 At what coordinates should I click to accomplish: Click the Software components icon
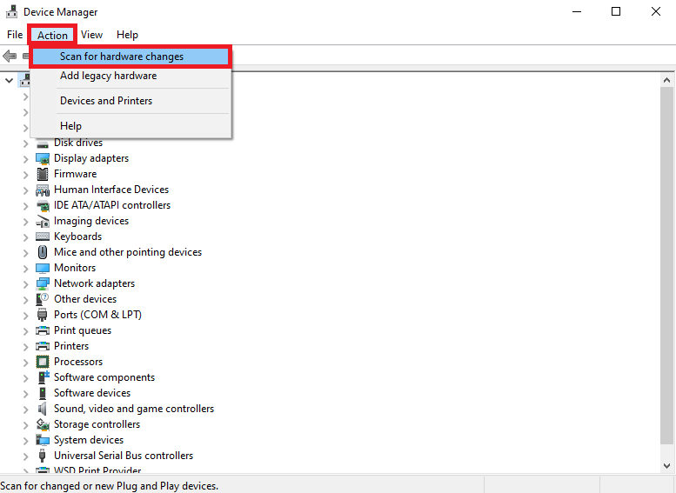[44, 377]
